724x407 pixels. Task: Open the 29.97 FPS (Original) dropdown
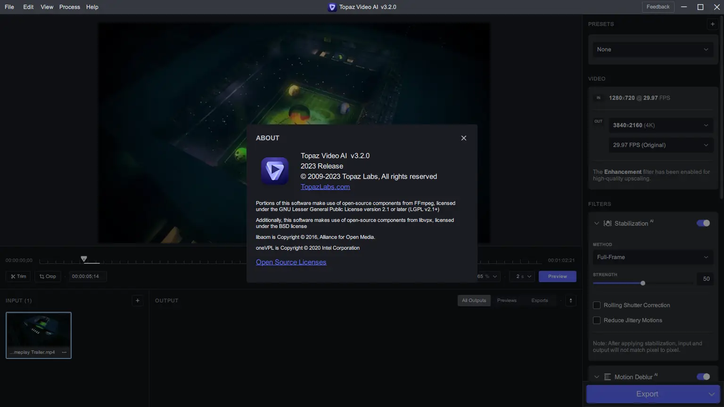pos(660,145)
